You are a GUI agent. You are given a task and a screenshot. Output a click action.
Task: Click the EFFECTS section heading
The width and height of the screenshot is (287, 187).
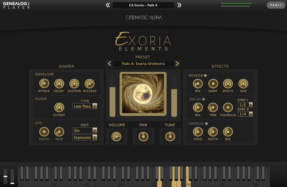[220, 66]
